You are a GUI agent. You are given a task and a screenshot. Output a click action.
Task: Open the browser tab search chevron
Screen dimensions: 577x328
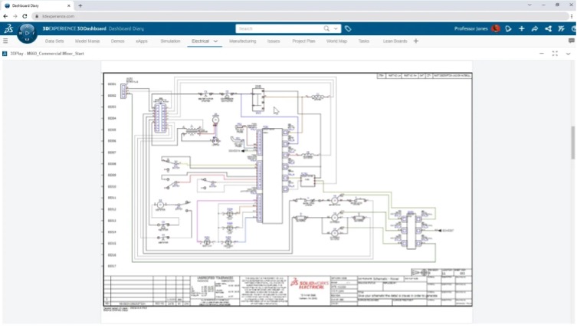coord(529,5)
